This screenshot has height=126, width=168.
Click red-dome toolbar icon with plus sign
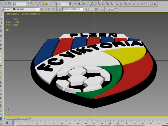(x=129, y=4)
